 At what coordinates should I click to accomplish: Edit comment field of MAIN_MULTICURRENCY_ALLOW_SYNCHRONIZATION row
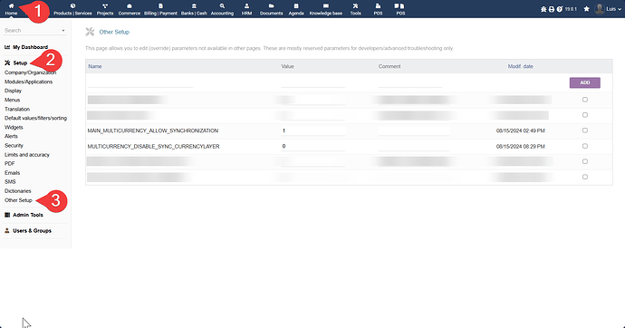point(414,130)
